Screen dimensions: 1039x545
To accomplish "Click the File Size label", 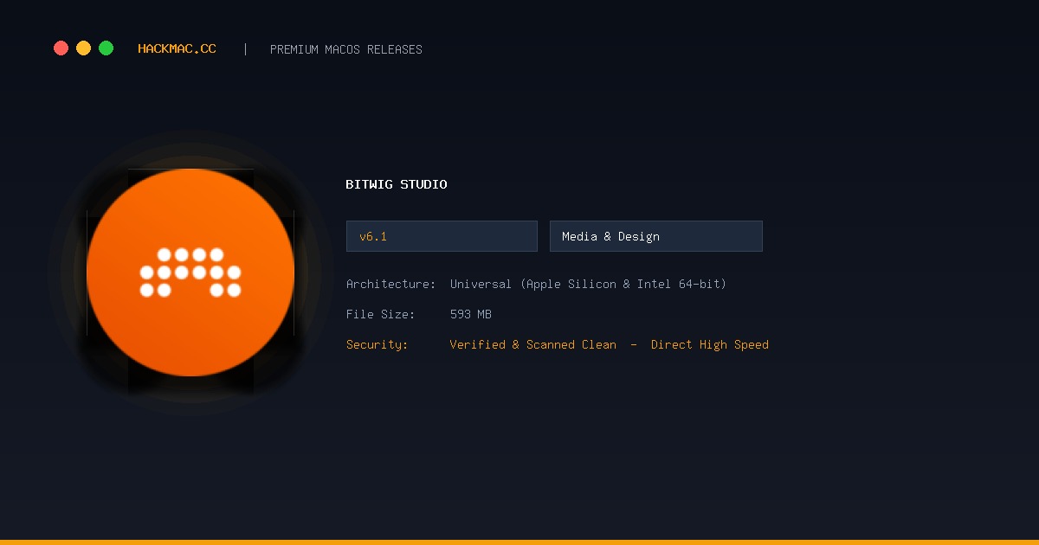I will pyautogui.click(x=380, y=314).
